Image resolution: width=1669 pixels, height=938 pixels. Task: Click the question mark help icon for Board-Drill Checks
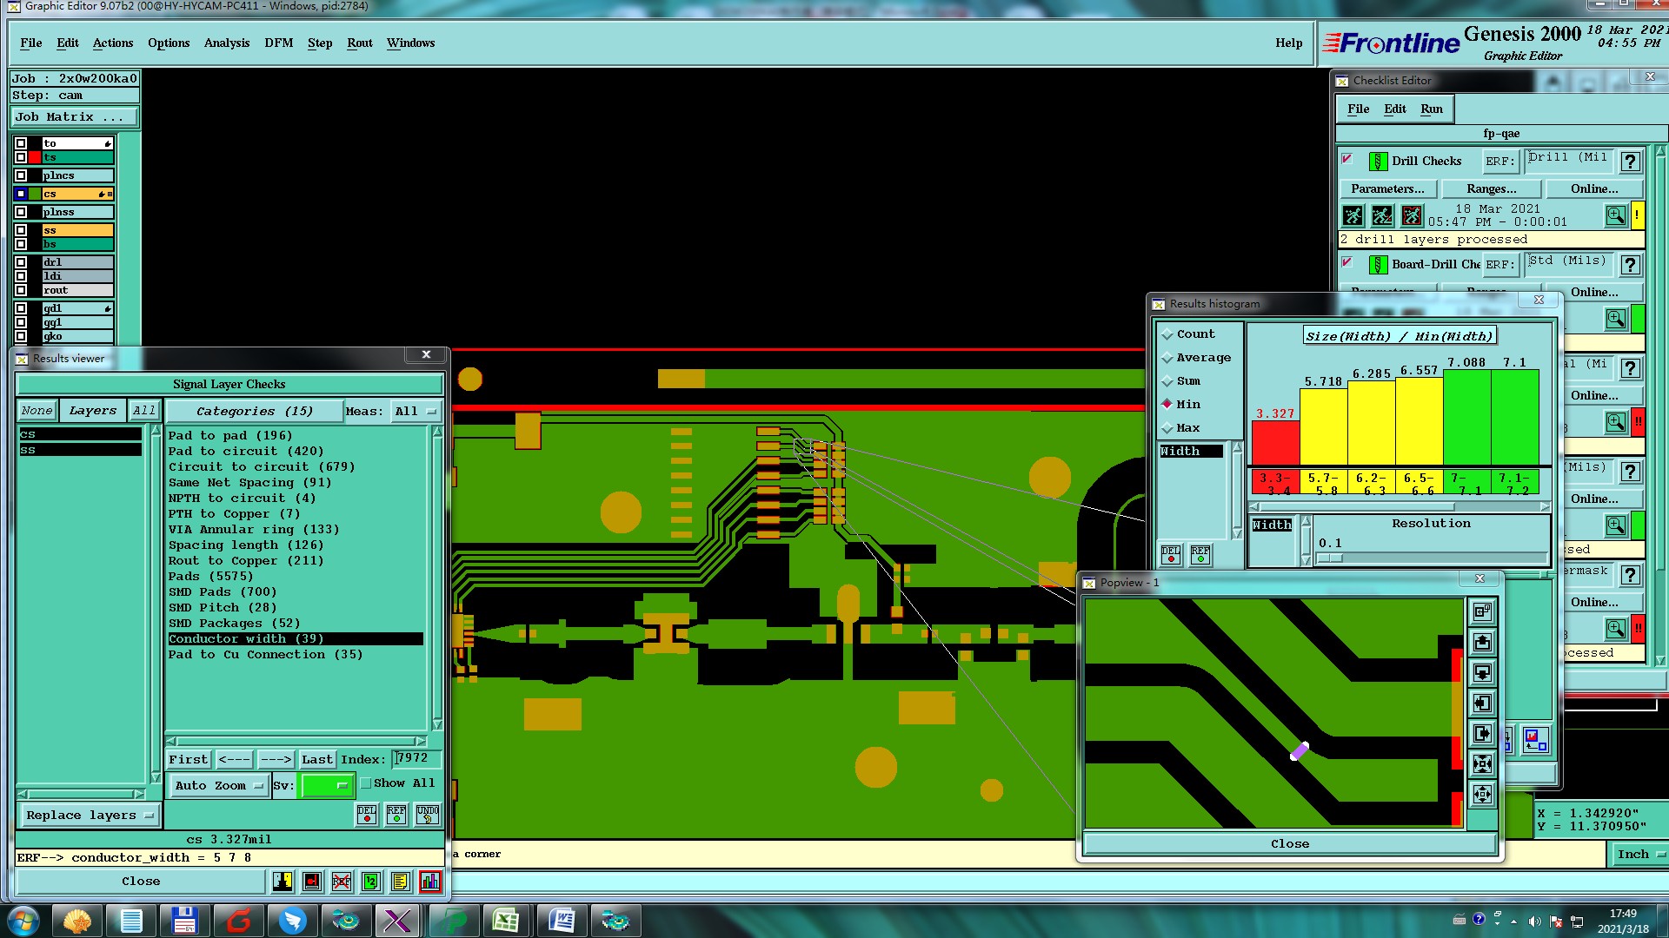click(x=1631, y=265)
